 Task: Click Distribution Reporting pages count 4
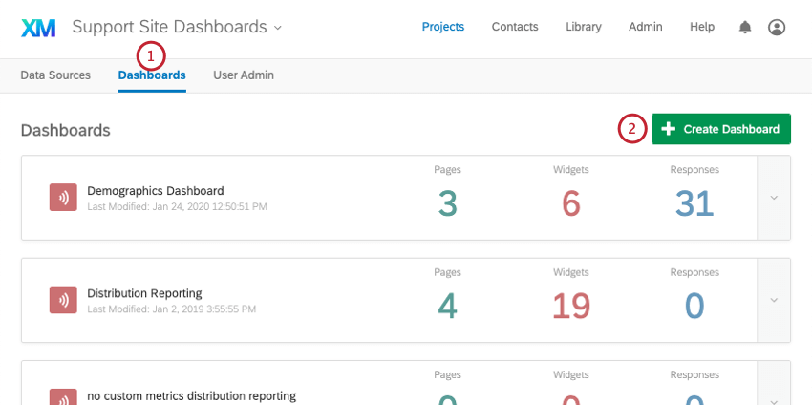tap(447, 306)
